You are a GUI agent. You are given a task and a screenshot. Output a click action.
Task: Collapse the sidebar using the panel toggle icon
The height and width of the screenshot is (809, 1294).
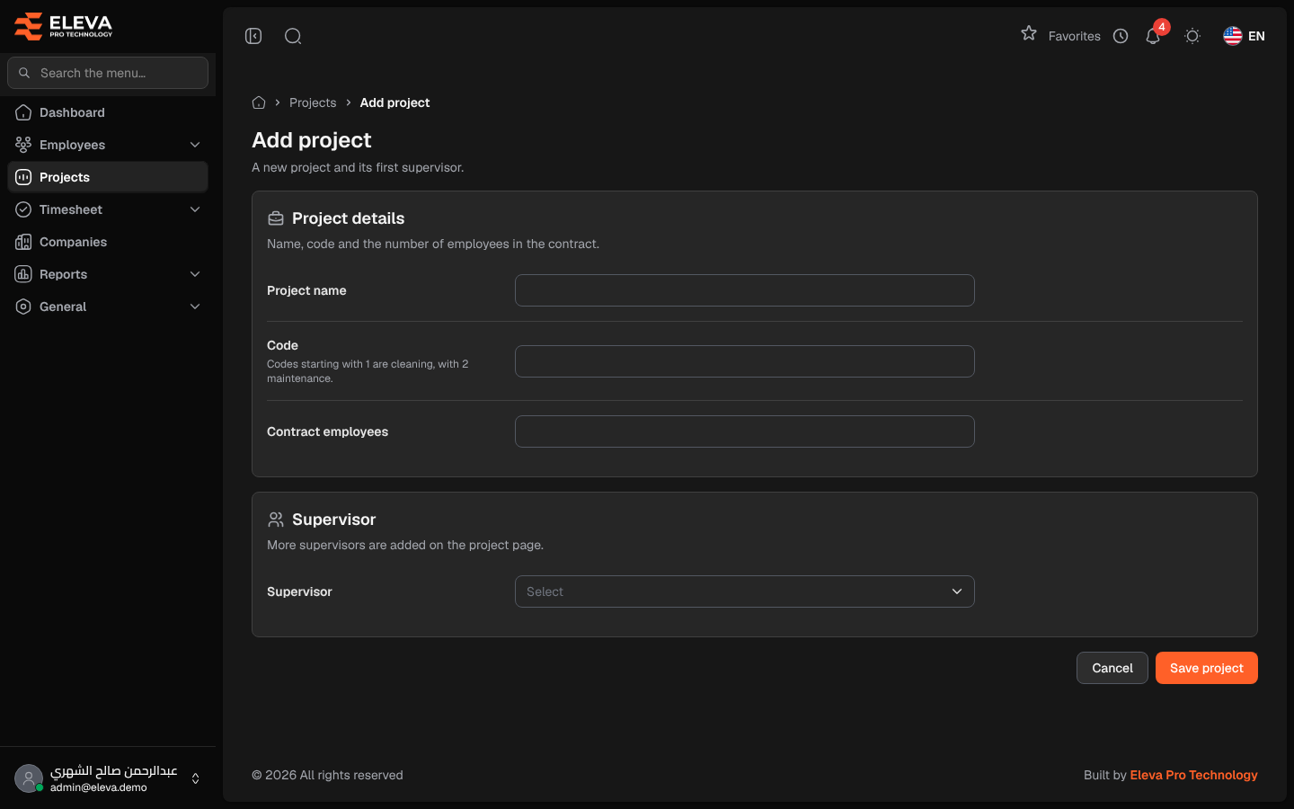(x=253, y=36)
